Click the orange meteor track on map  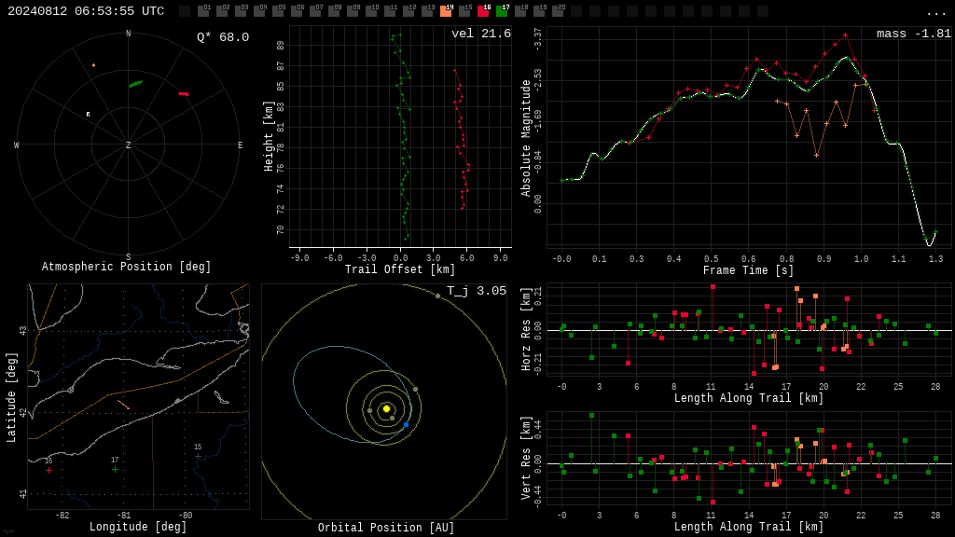[x=124, y=405]
